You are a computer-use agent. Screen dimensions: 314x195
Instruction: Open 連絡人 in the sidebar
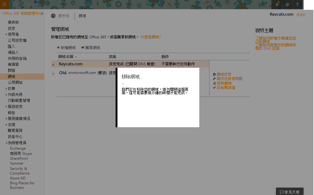(x=13, y=52)
